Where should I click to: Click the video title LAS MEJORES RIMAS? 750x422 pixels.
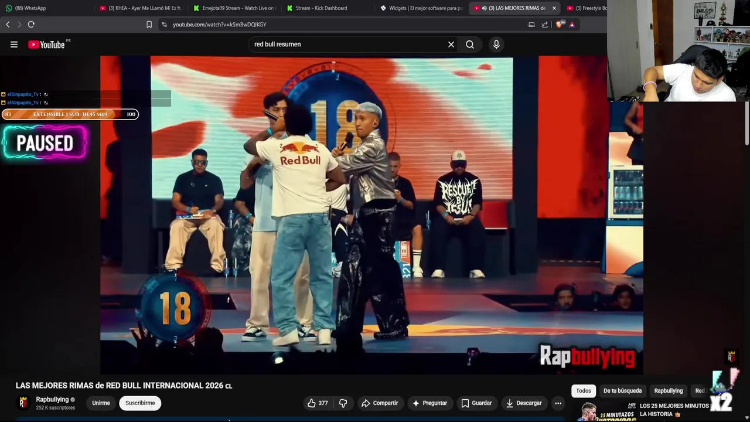coord(124,386)
